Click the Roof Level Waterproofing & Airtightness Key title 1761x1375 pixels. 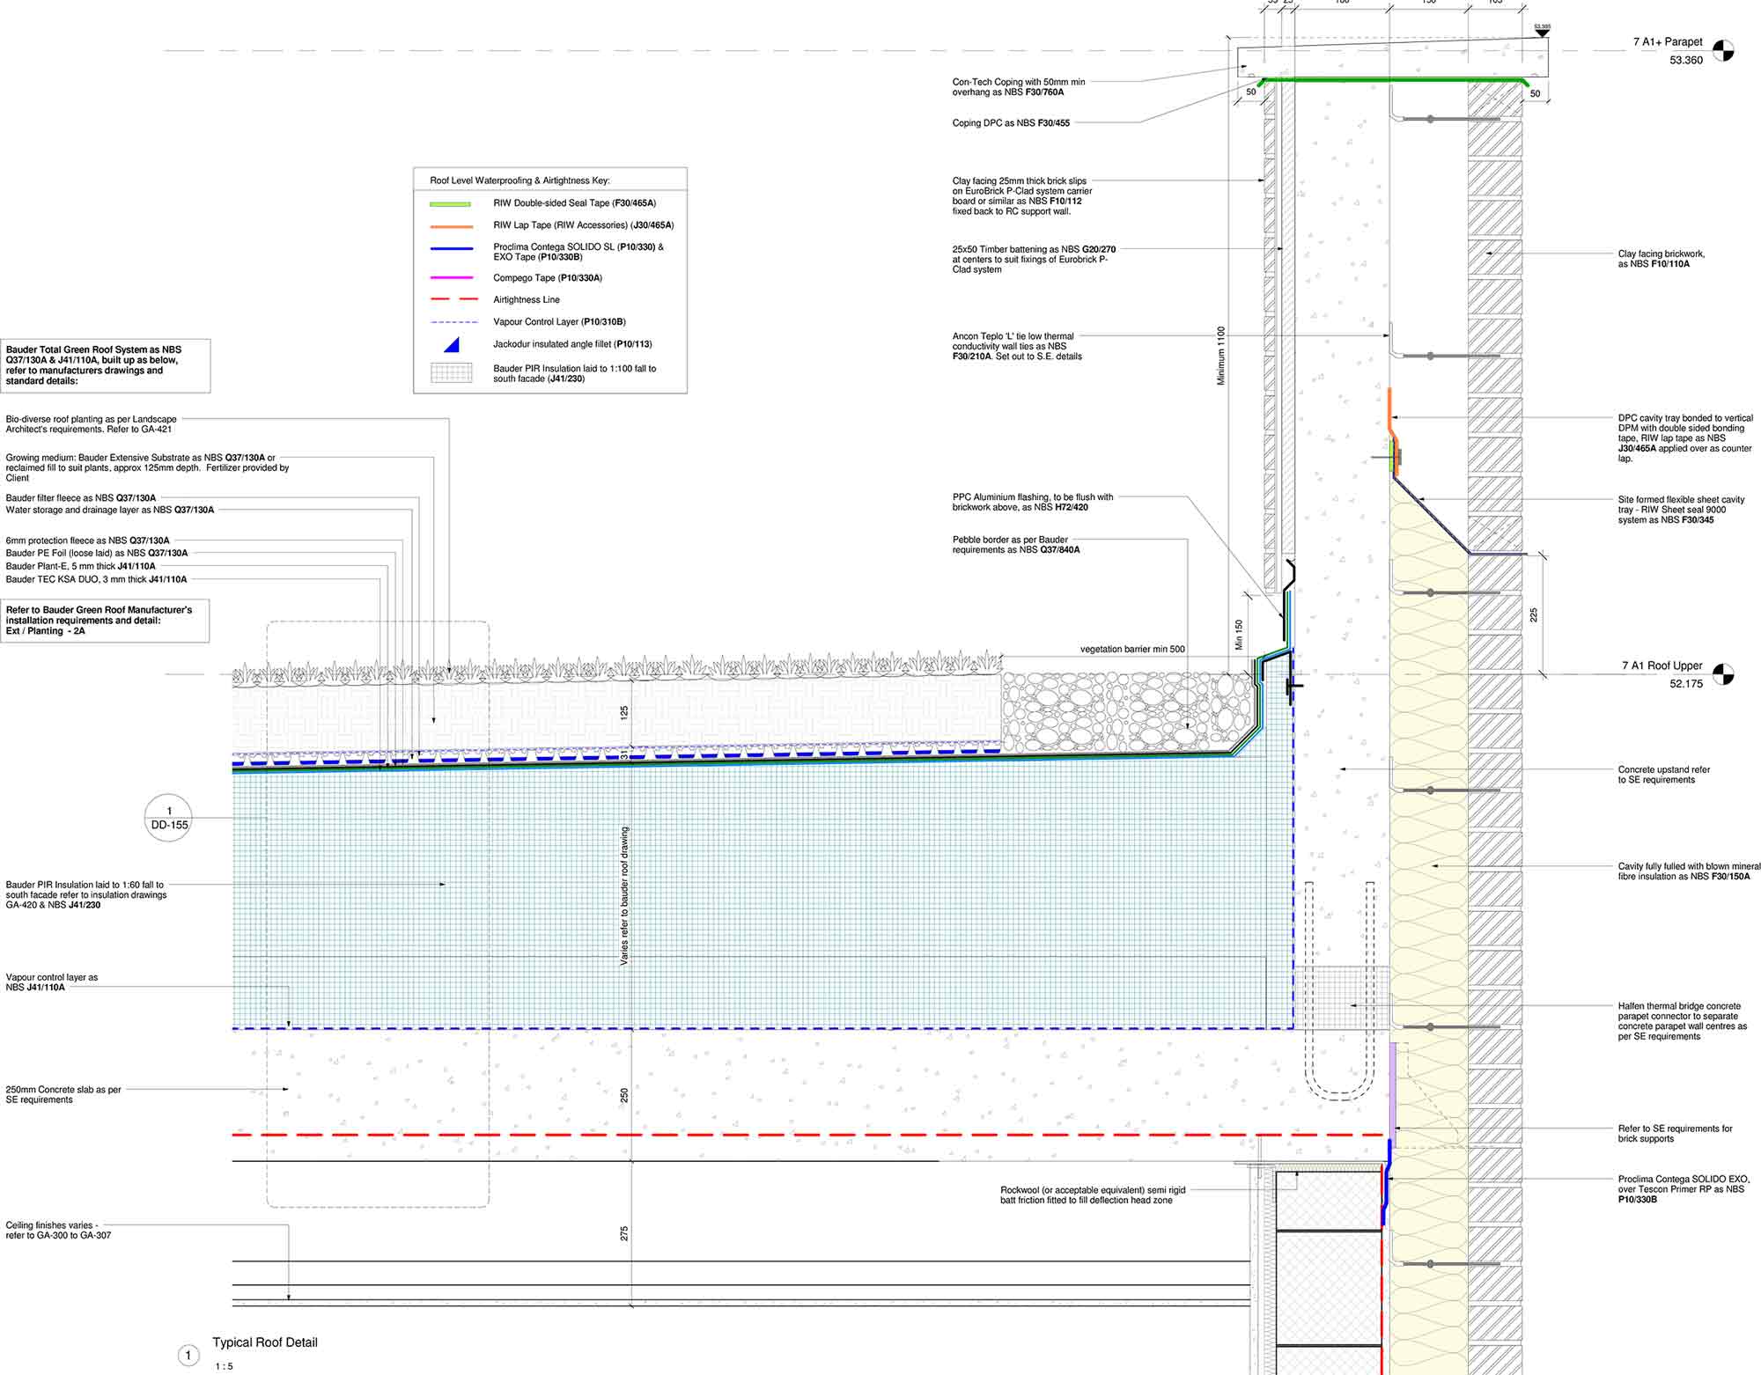(x=519, y=180)
